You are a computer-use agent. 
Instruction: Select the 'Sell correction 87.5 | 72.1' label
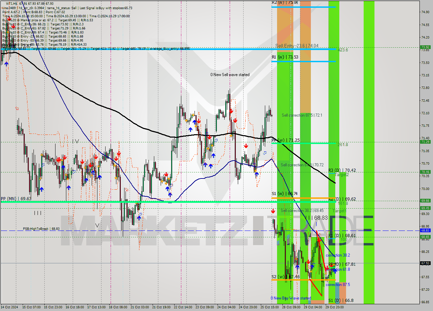coord(302,115)
